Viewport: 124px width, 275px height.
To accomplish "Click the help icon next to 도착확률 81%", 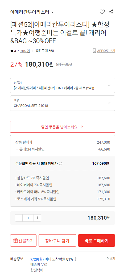I will (x=76, y=259).
